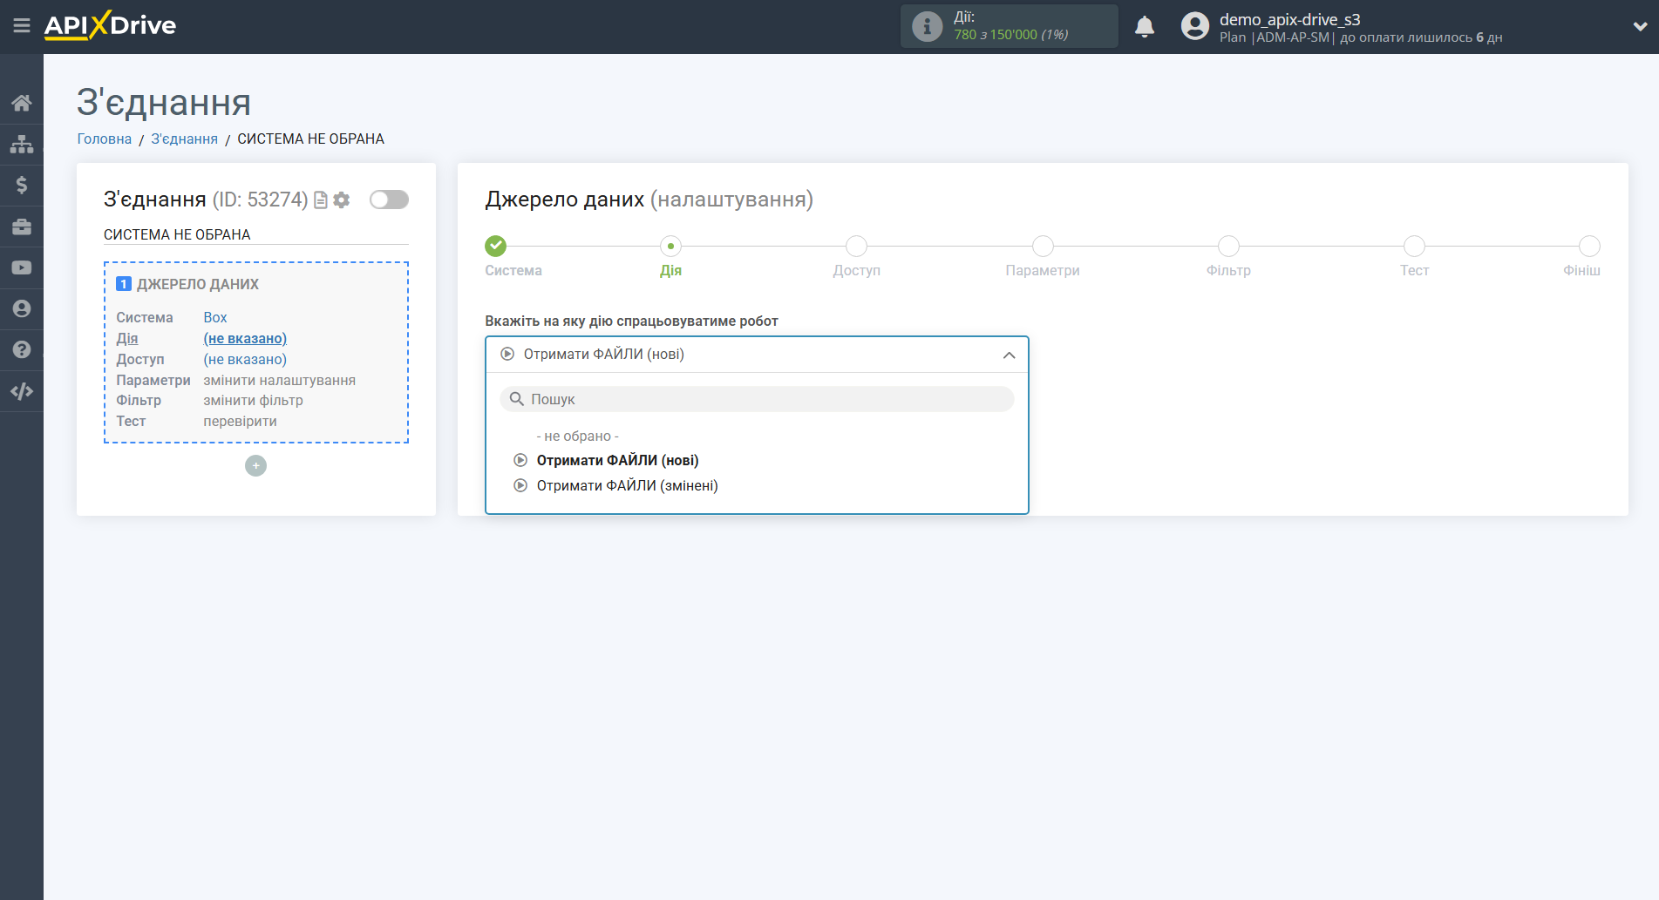The height and width of the screenshot is (900, 1659).
Task: Collapse the action dropdown with chevron
Action: (1009, 355)
